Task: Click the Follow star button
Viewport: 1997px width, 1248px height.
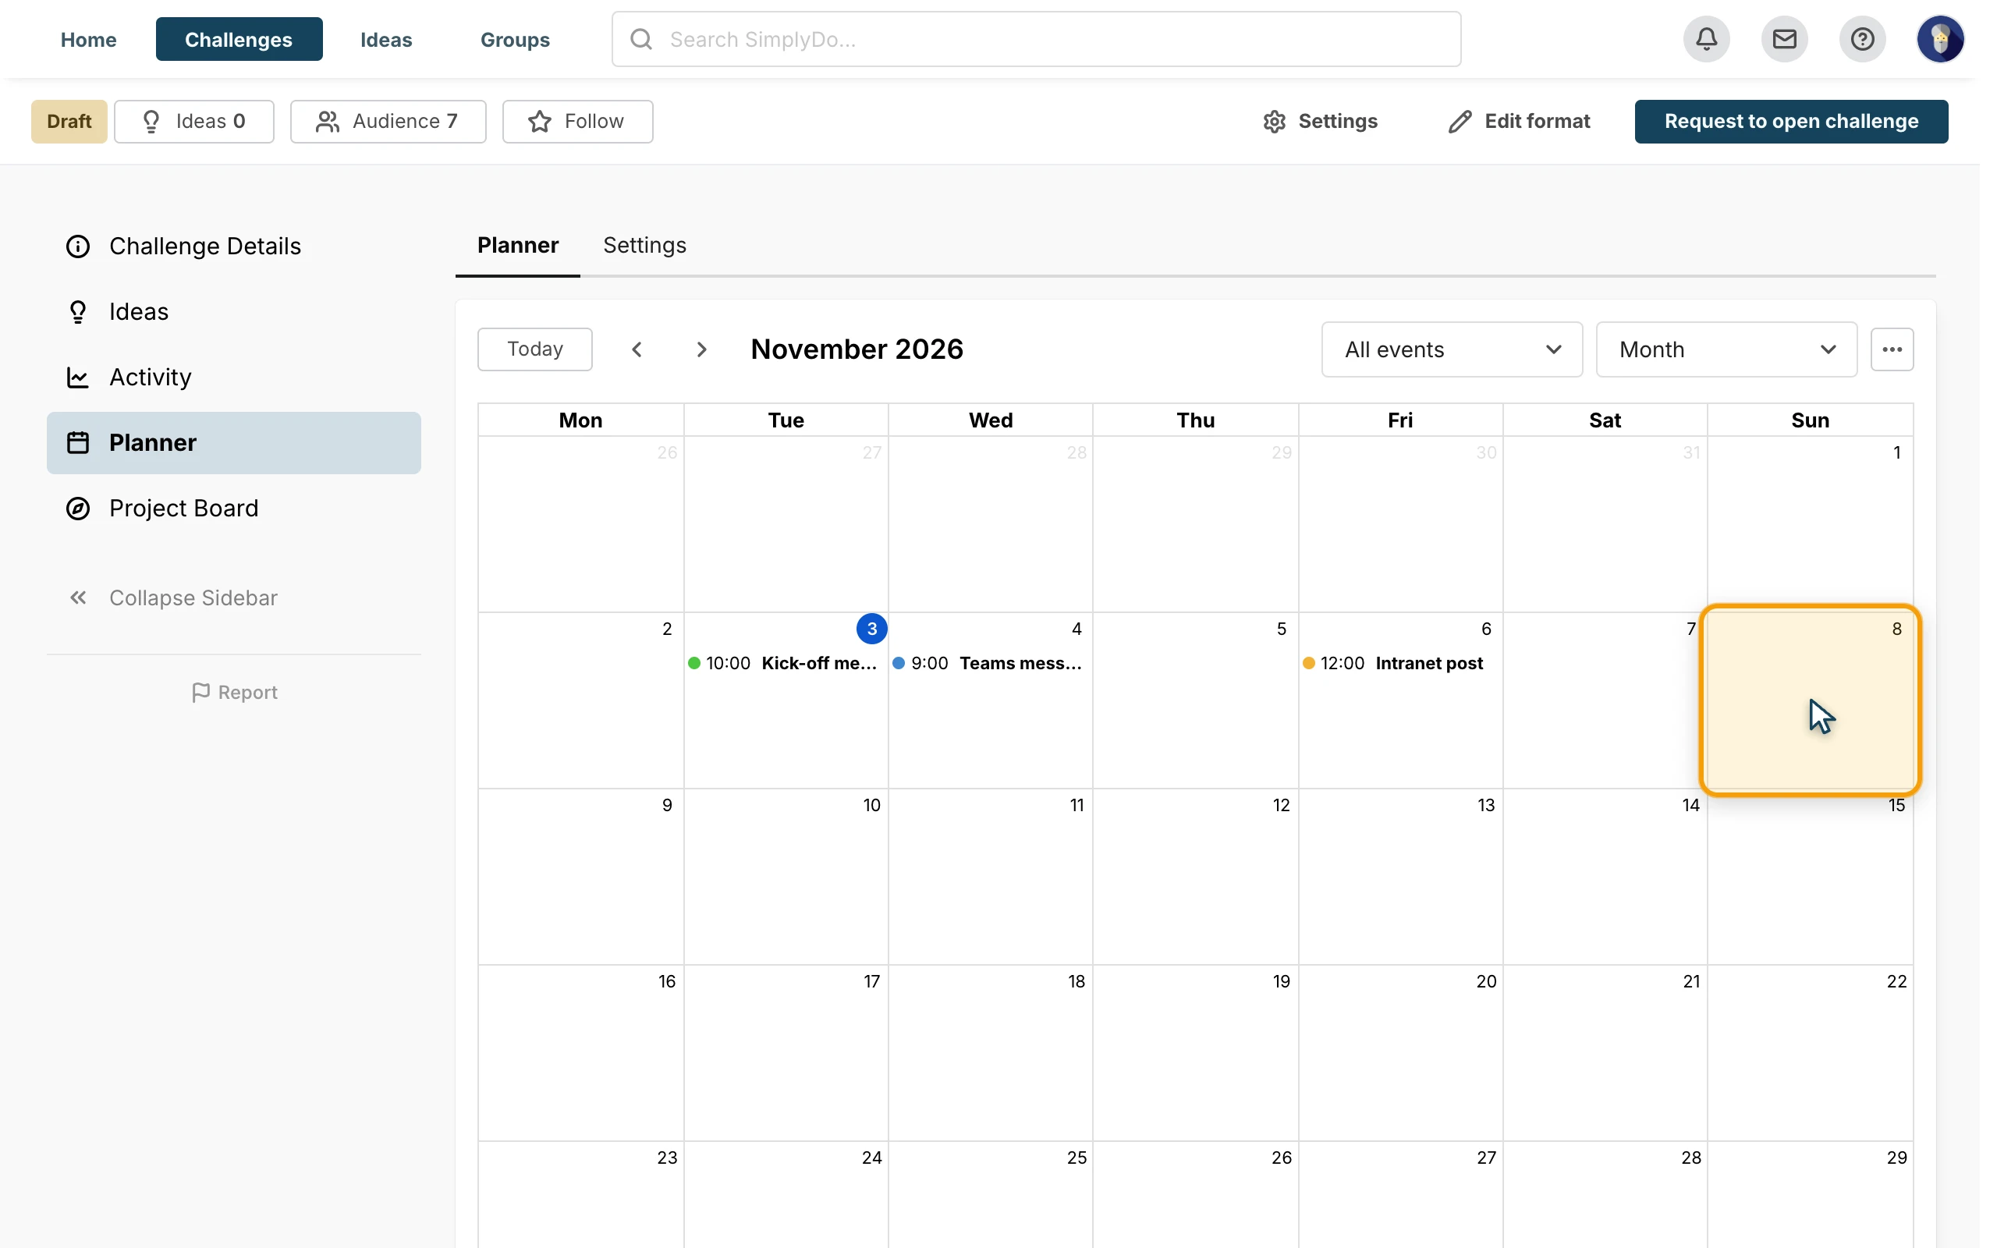Action: coord(576,122)
